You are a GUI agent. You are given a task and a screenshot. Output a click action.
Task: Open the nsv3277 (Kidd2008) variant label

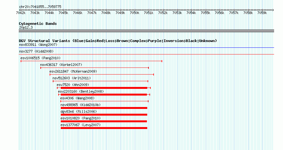pyautogui.click(x=36, y=51)
